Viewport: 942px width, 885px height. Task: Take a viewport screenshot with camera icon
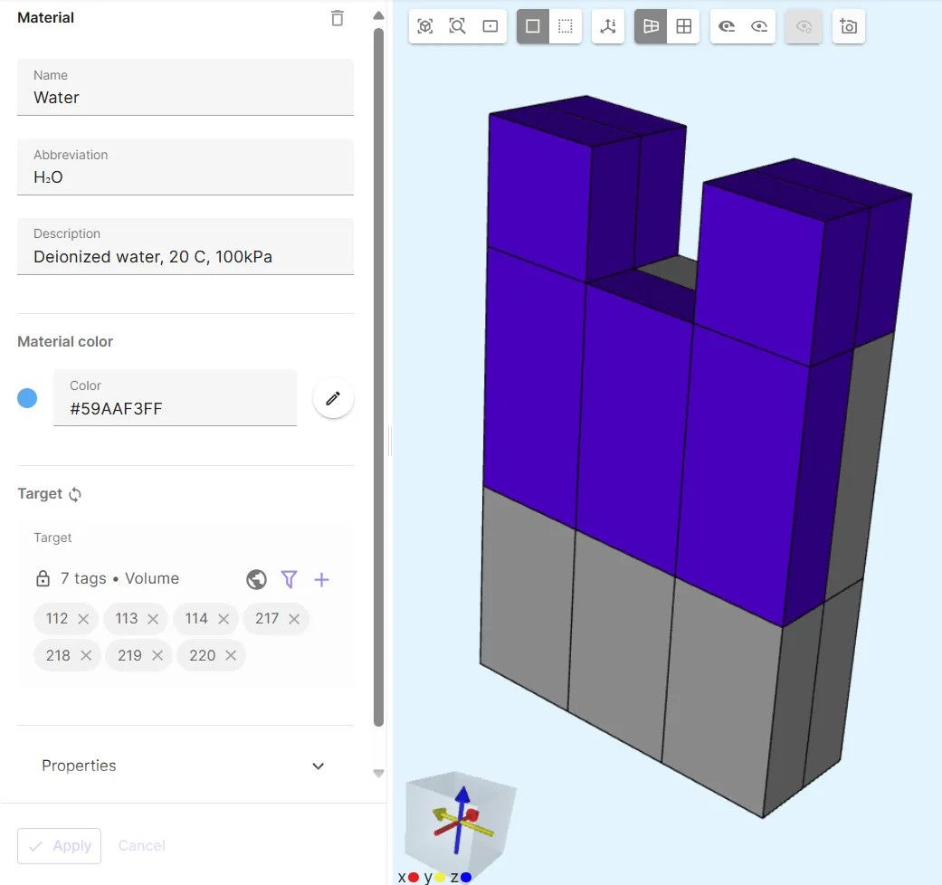[x=849, y=26]
